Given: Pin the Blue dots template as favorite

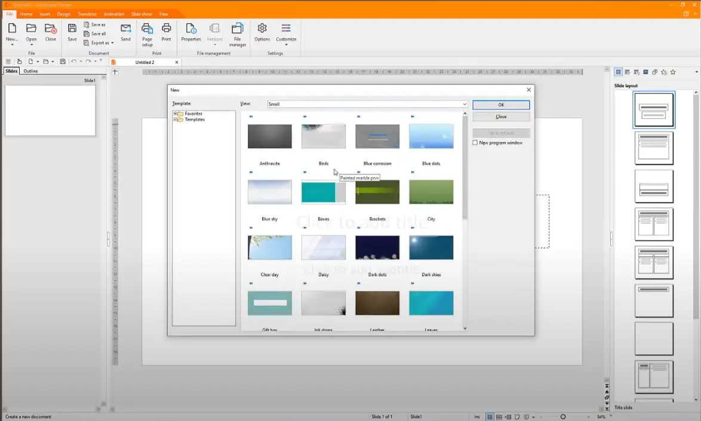Looking at the screenshot, I should point(413,116).
